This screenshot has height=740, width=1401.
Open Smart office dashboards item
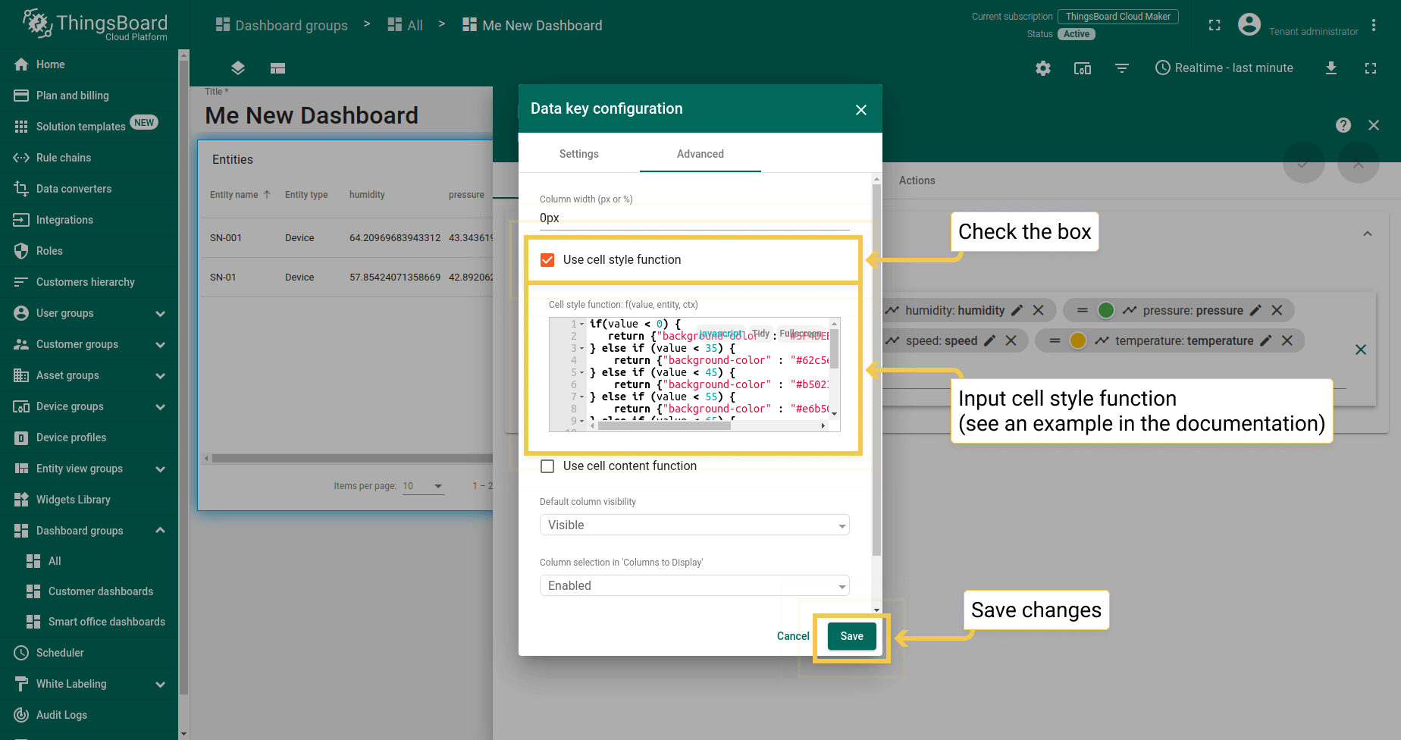(89, 622)
